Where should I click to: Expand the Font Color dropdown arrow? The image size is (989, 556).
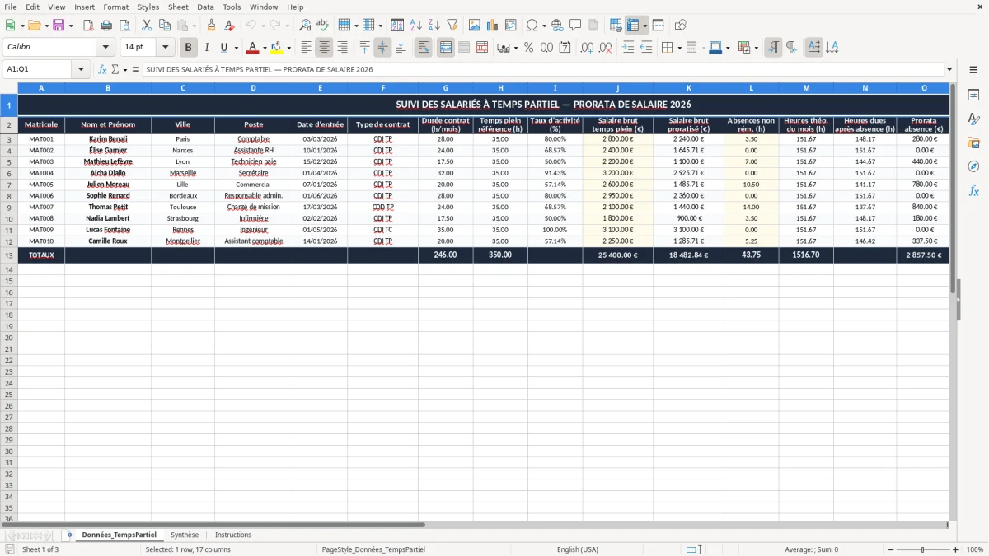[x=265, y=48]
